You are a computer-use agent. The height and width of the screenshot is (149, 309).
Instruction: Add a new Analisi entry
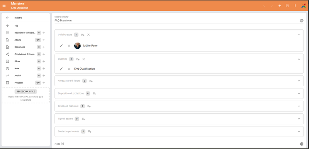[44, 75]
